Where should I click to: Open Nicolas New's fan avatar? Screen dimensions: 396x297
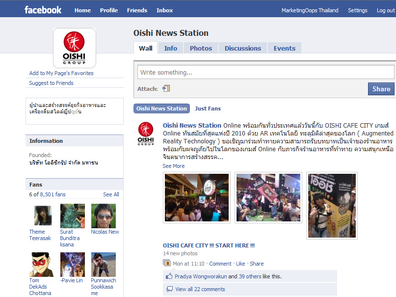(x=104, y=216)
